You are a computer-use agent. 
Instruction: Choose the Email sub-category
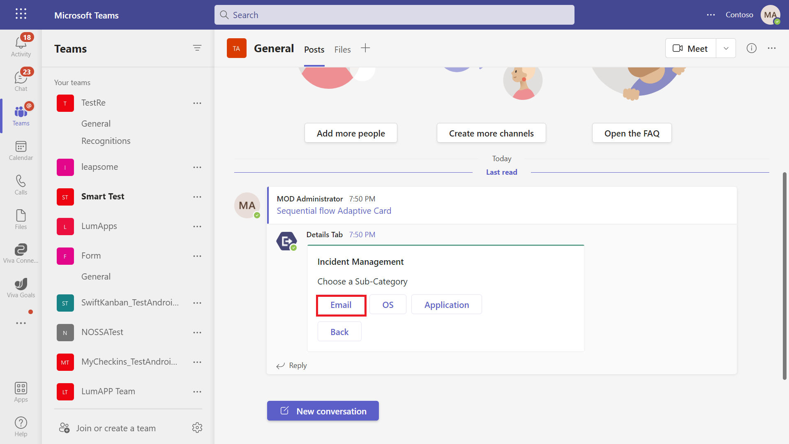click(341, 305)
